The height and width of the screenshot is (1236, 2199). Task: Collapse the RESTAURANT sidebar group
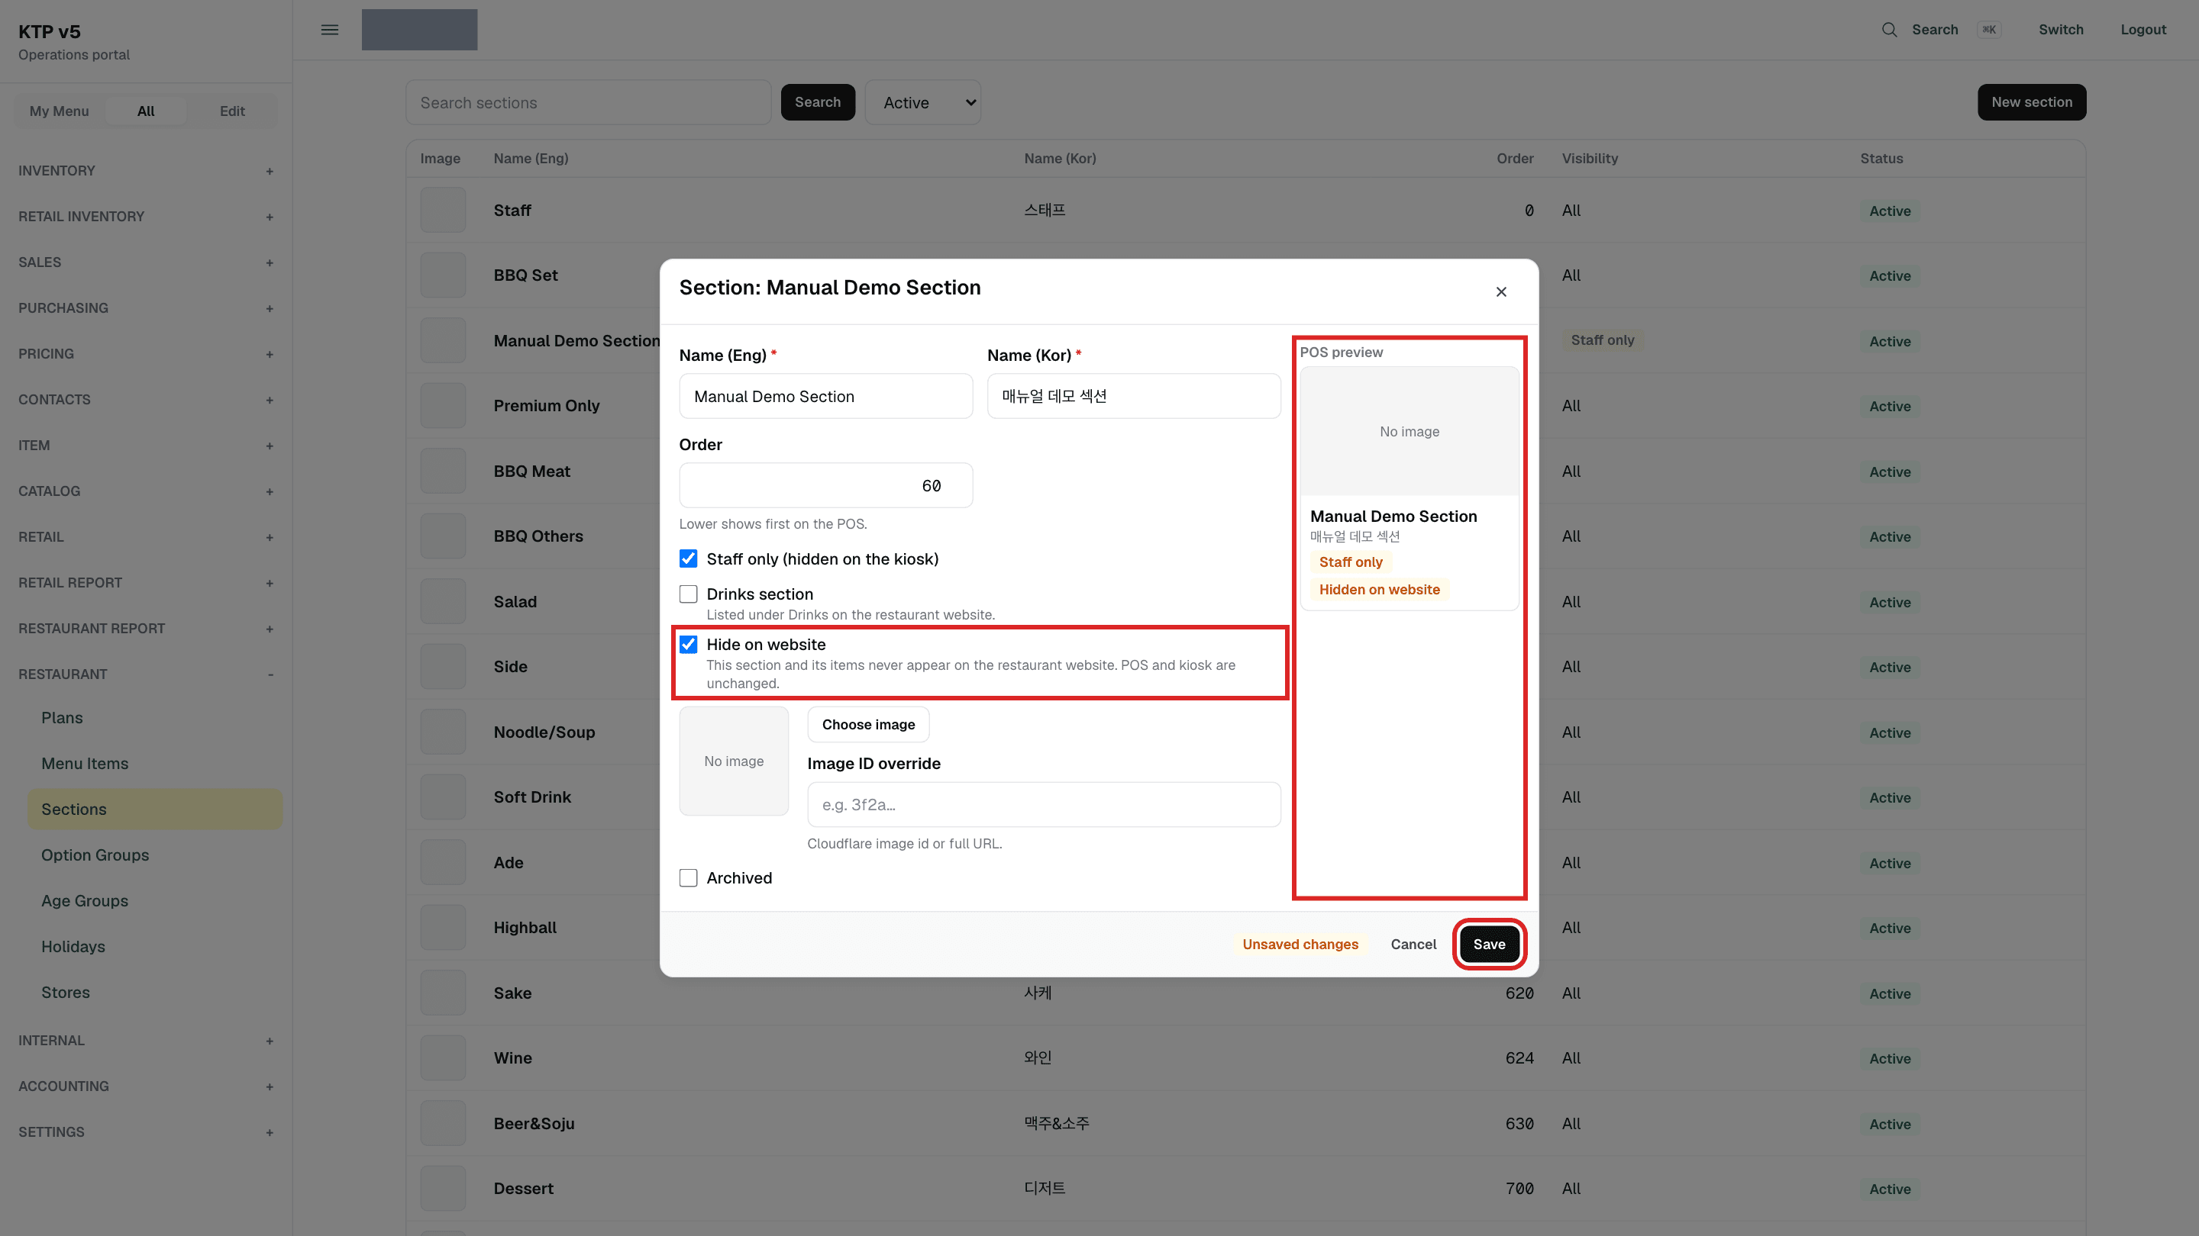145,674
